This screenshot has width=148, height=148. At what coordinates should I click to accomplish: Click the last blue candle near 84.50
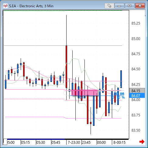click(x=121, y=79)
